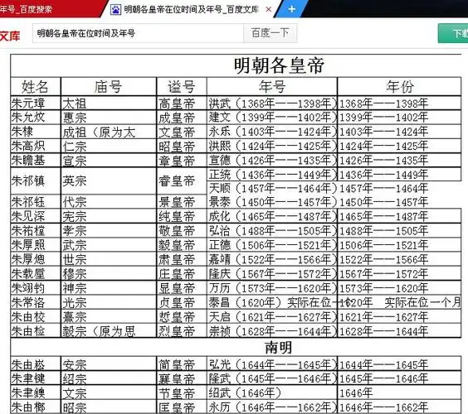Select the name cell 朱由校
Image resolution: width=468 pixels, height=414 pixels.
[36, 316]
